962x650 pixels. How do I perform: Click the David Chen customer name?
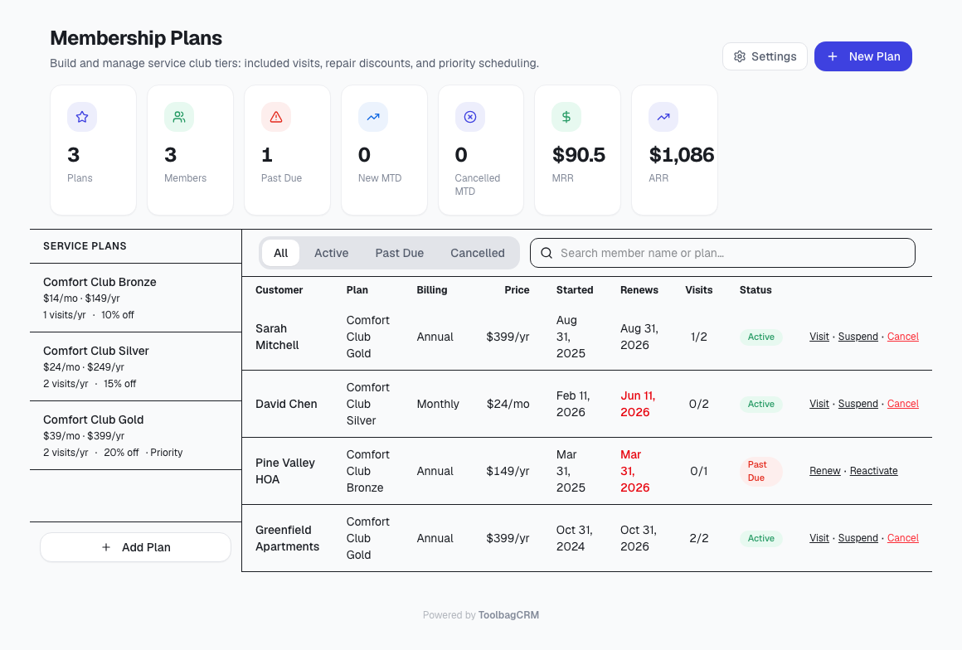pos(286,404)
